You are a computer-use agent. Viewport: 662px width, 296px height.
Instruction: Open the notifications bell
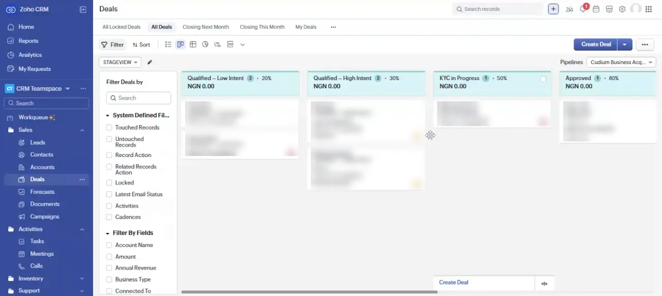[x=583, y=9]
